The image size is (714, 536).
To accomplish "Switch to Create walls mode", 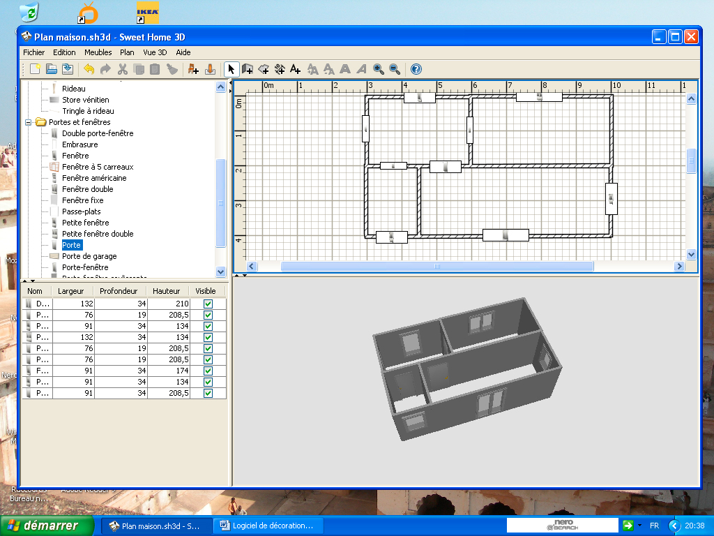I will point(248,69).
